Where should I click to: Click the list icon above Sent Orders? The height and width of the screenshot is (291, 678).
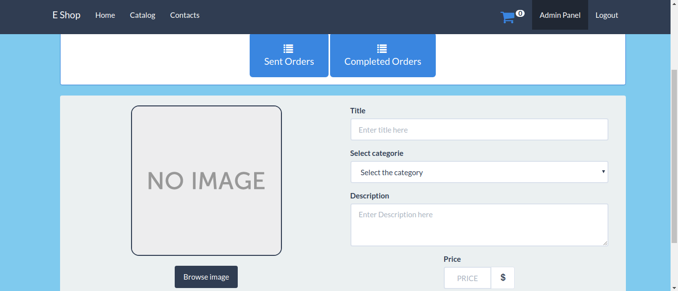[288, 48]
